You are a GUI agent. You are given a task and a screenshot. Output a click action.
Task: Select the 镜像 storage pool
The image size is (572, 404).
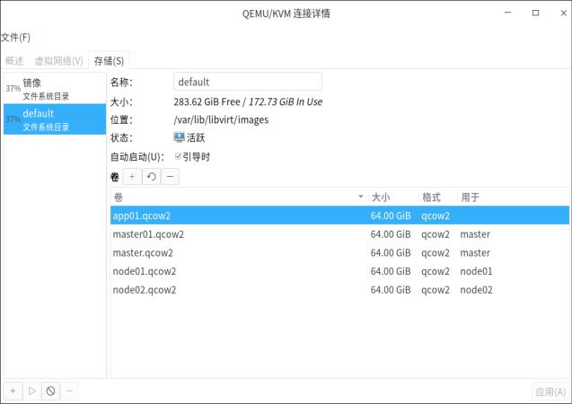point(54,88)
